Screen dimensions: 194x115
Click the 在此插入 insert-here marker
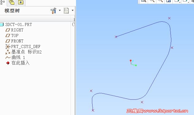coord(21,63)
